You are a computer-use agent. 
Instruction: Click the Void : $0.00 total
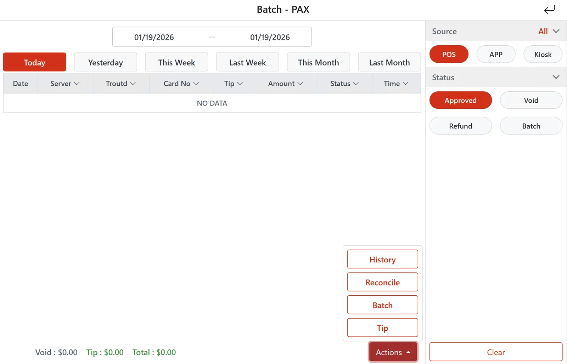click(56, 352)
